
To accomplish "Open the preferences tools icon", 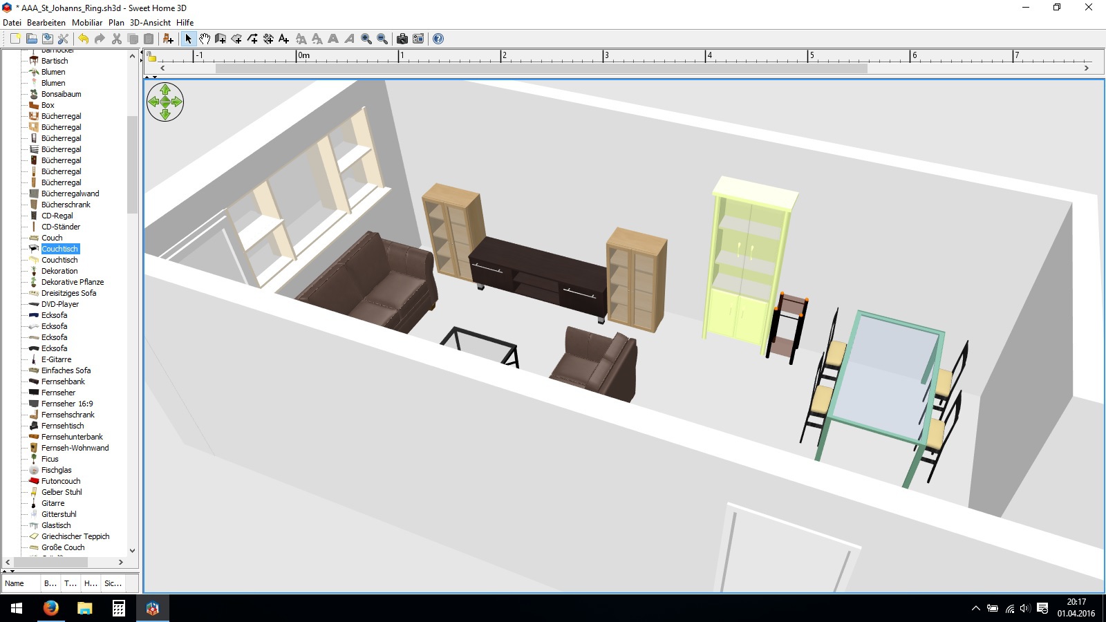I will click(64, 39).
